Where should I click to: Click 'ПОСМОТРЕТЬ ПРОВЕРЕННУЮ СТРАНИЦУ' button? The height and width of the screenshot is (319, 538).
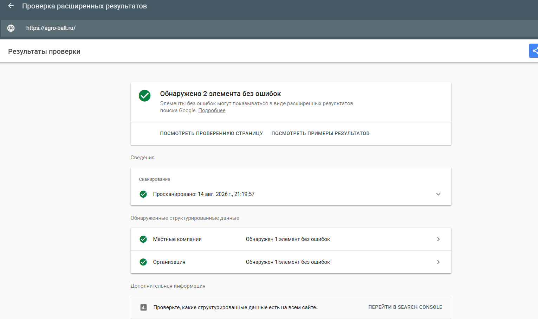pyautogui.click(x=212, y=133)
